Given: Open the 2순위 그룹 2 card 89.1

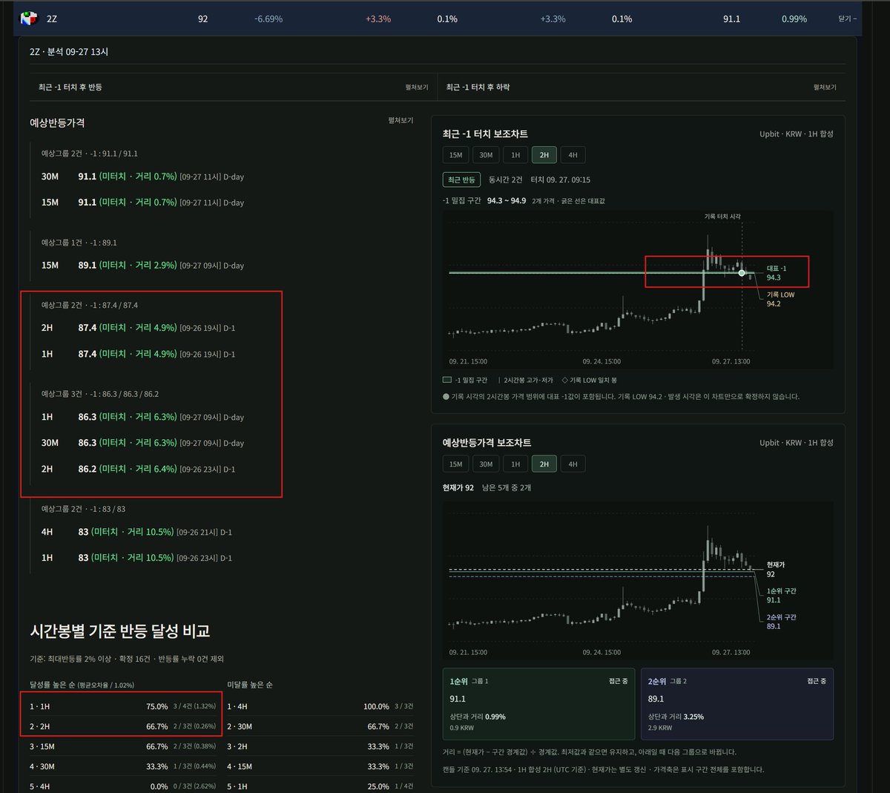Looking at the screenshot, I should tap(736, 704).
